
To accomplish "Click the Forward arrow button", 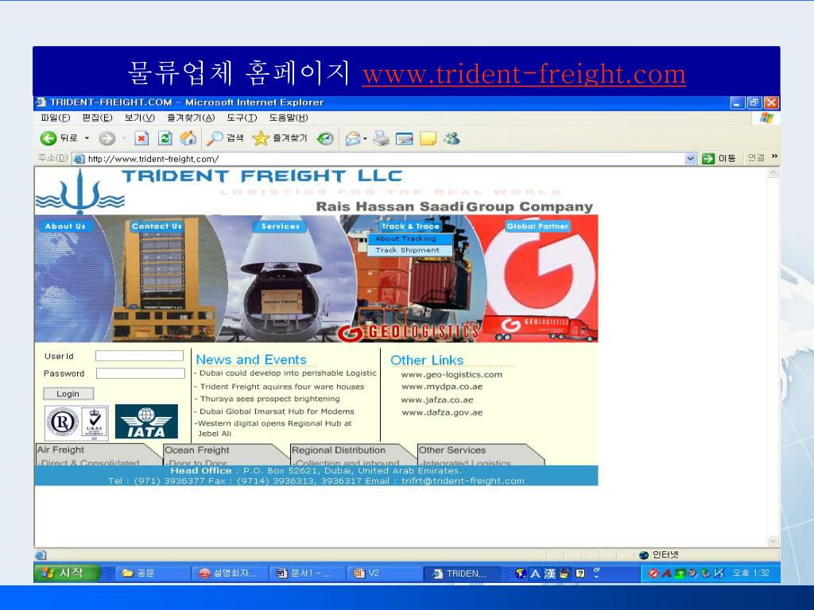I will [107, 138].
